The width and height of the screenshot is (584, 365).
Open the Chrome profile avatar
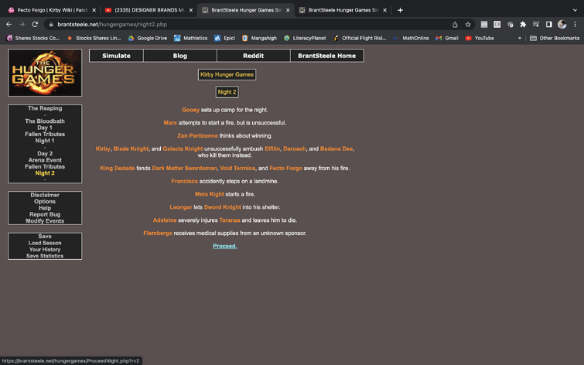pos(562,24)
